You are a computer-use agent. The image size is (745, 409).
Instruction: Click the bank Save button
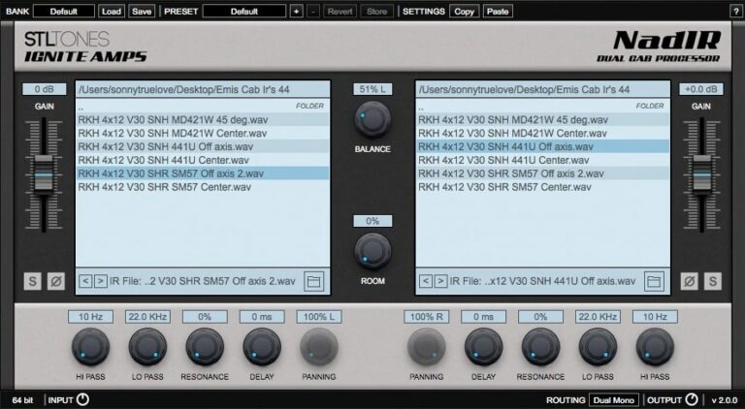(x=142, y=12)
